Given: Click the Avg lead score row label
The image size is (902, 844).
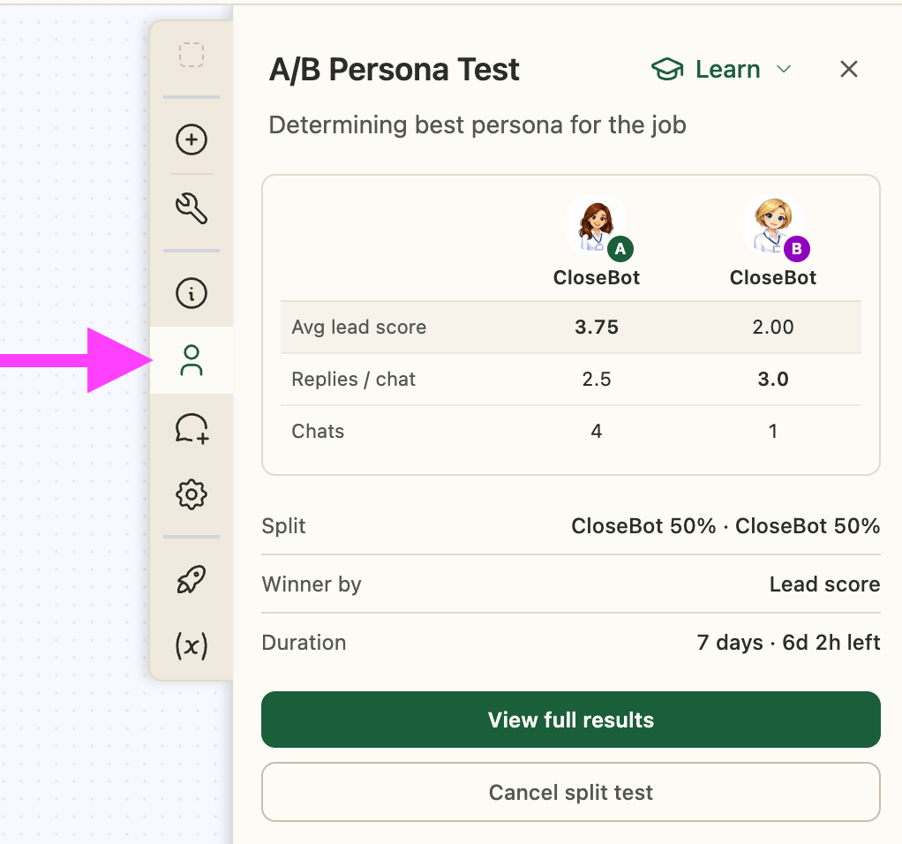Looking at the screenshot, I should point(359,327).
